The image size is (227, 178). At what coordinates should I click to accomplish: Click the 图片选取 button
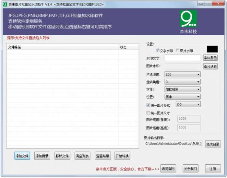(x=210, y=66)
